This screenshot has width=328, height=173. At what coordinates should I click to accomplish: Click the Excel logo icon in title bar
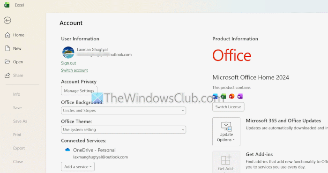pyautogui.click(x=7, y=5)
